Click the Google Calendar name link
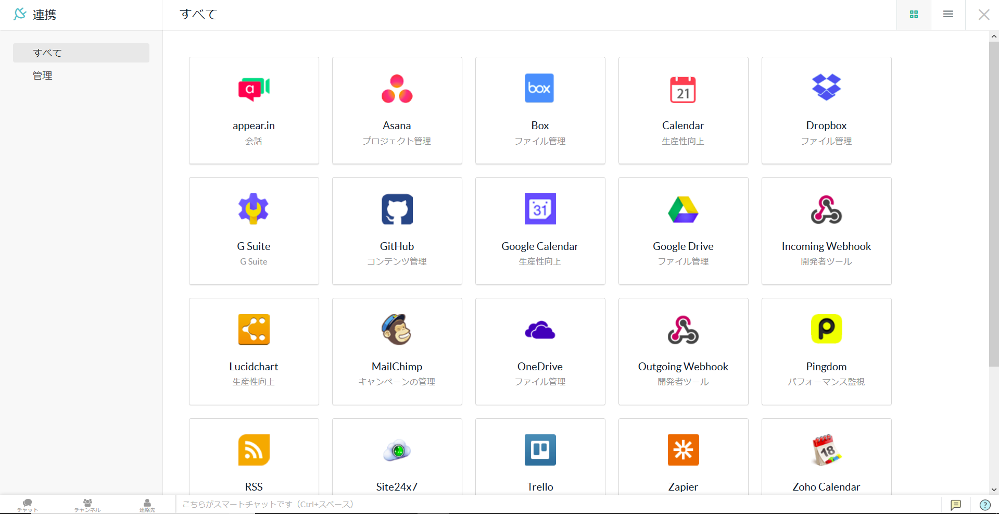 click(x=540, y=246)
